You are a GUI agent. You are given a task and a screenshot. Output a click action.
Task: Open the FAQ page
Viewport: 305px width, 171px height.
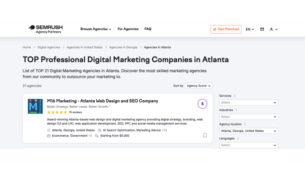(x=148, y=29)
